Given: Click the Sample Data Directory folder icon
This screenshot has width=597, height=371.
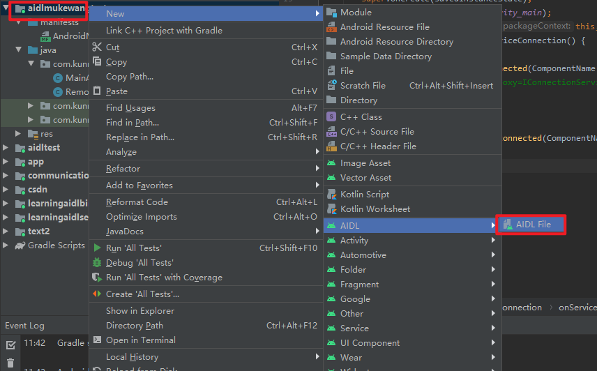Looking at the screenshot, I should click(x=331, y=56).
